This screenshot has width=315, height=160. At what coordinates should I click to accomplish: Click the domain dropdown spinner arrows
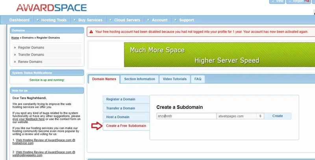coord(260,116)
